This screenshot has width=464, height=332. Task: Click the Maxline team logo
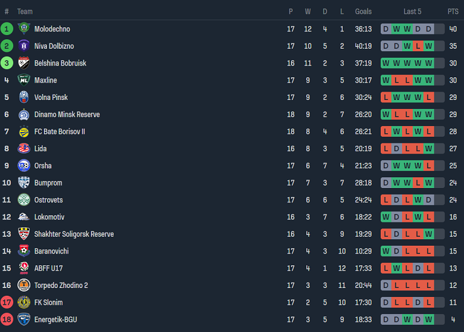point(24,80)
